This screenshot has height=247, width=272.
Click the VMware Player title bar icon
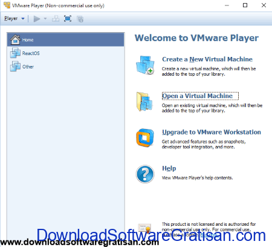[7, 5]
